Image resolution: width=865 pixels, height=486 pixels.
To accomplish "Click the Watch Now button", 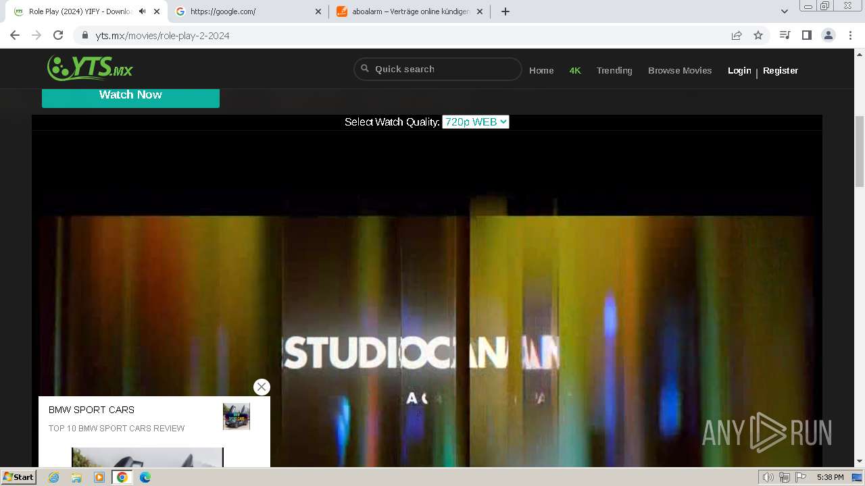I will (x=130, y=95).
